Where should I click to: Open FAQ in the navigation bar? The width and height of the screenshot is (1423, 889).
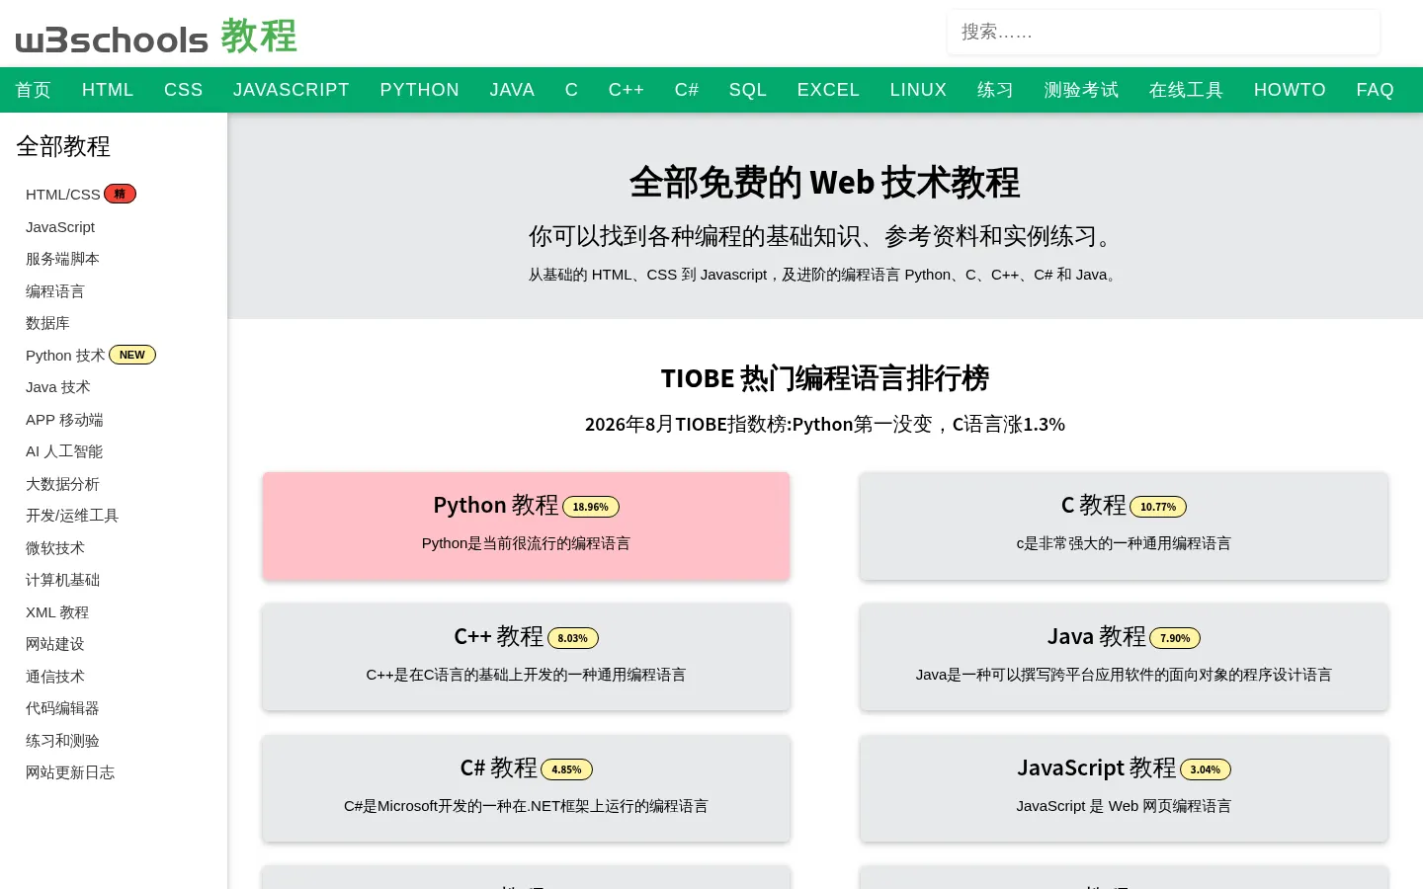(x=1375, y=90)
